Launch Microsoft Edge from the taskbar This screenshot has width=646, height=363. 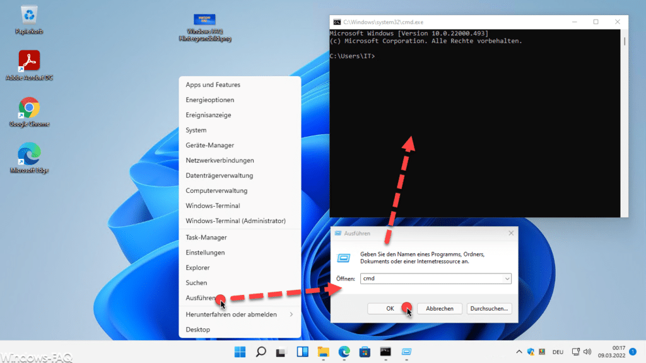tap(344, 352)
